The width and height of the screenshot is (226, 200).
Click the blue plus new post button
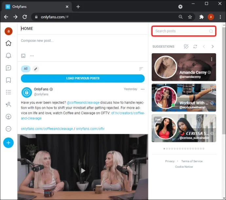(9, 143)
